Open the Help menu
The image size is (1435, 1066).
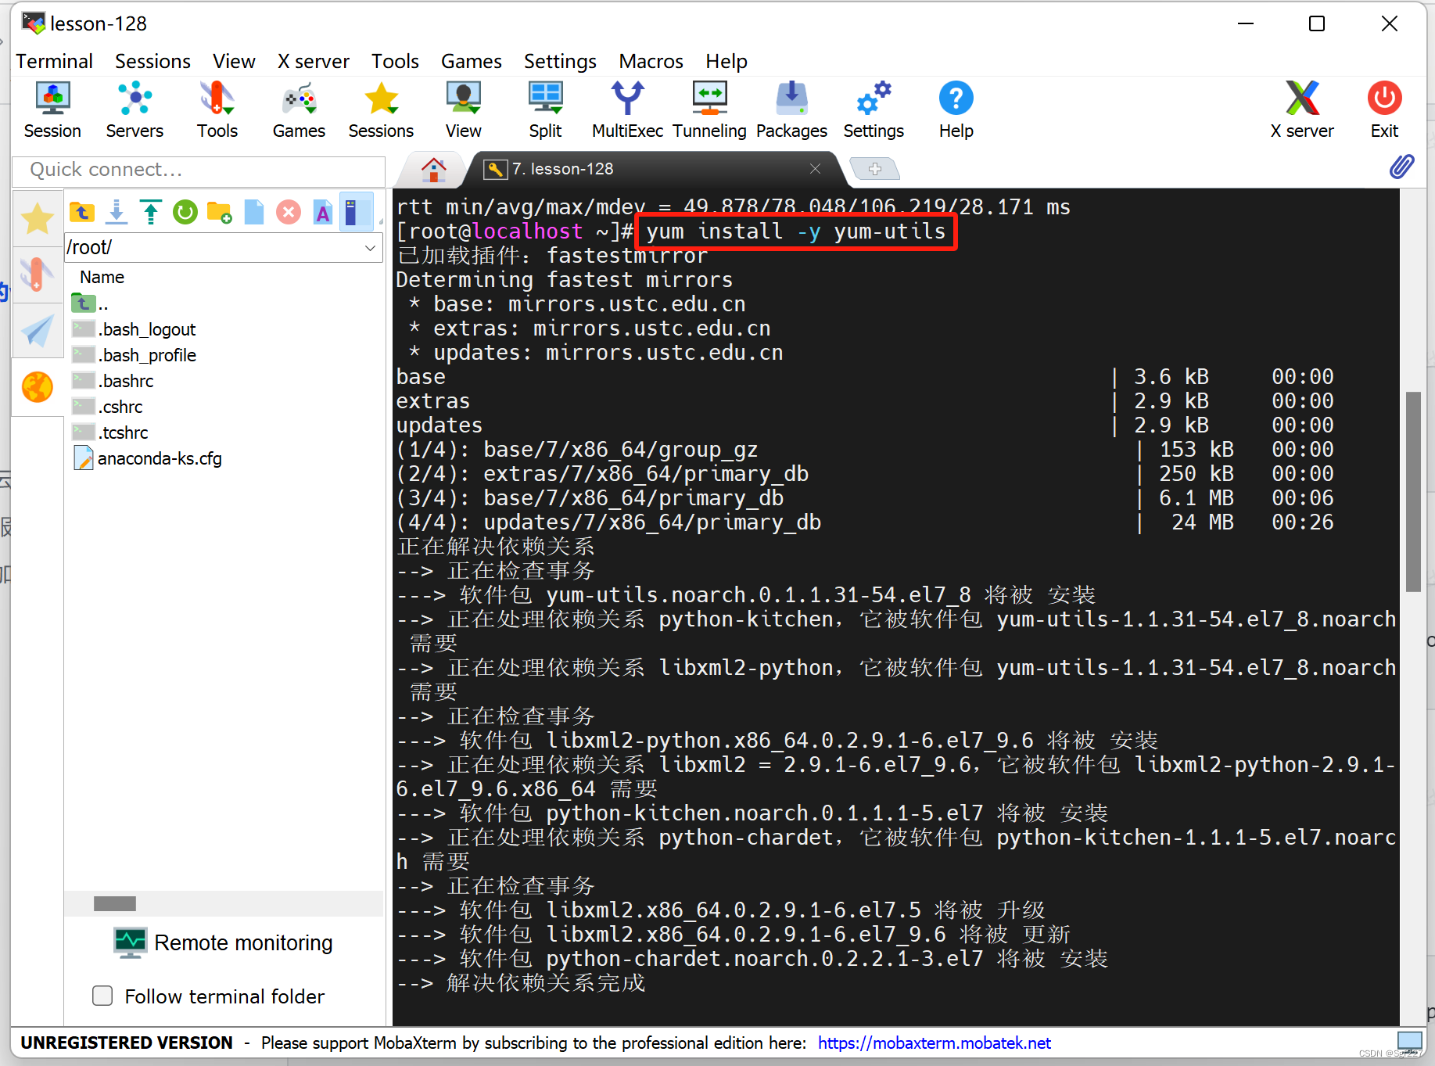pyautogui.click(x=726, y=61)
